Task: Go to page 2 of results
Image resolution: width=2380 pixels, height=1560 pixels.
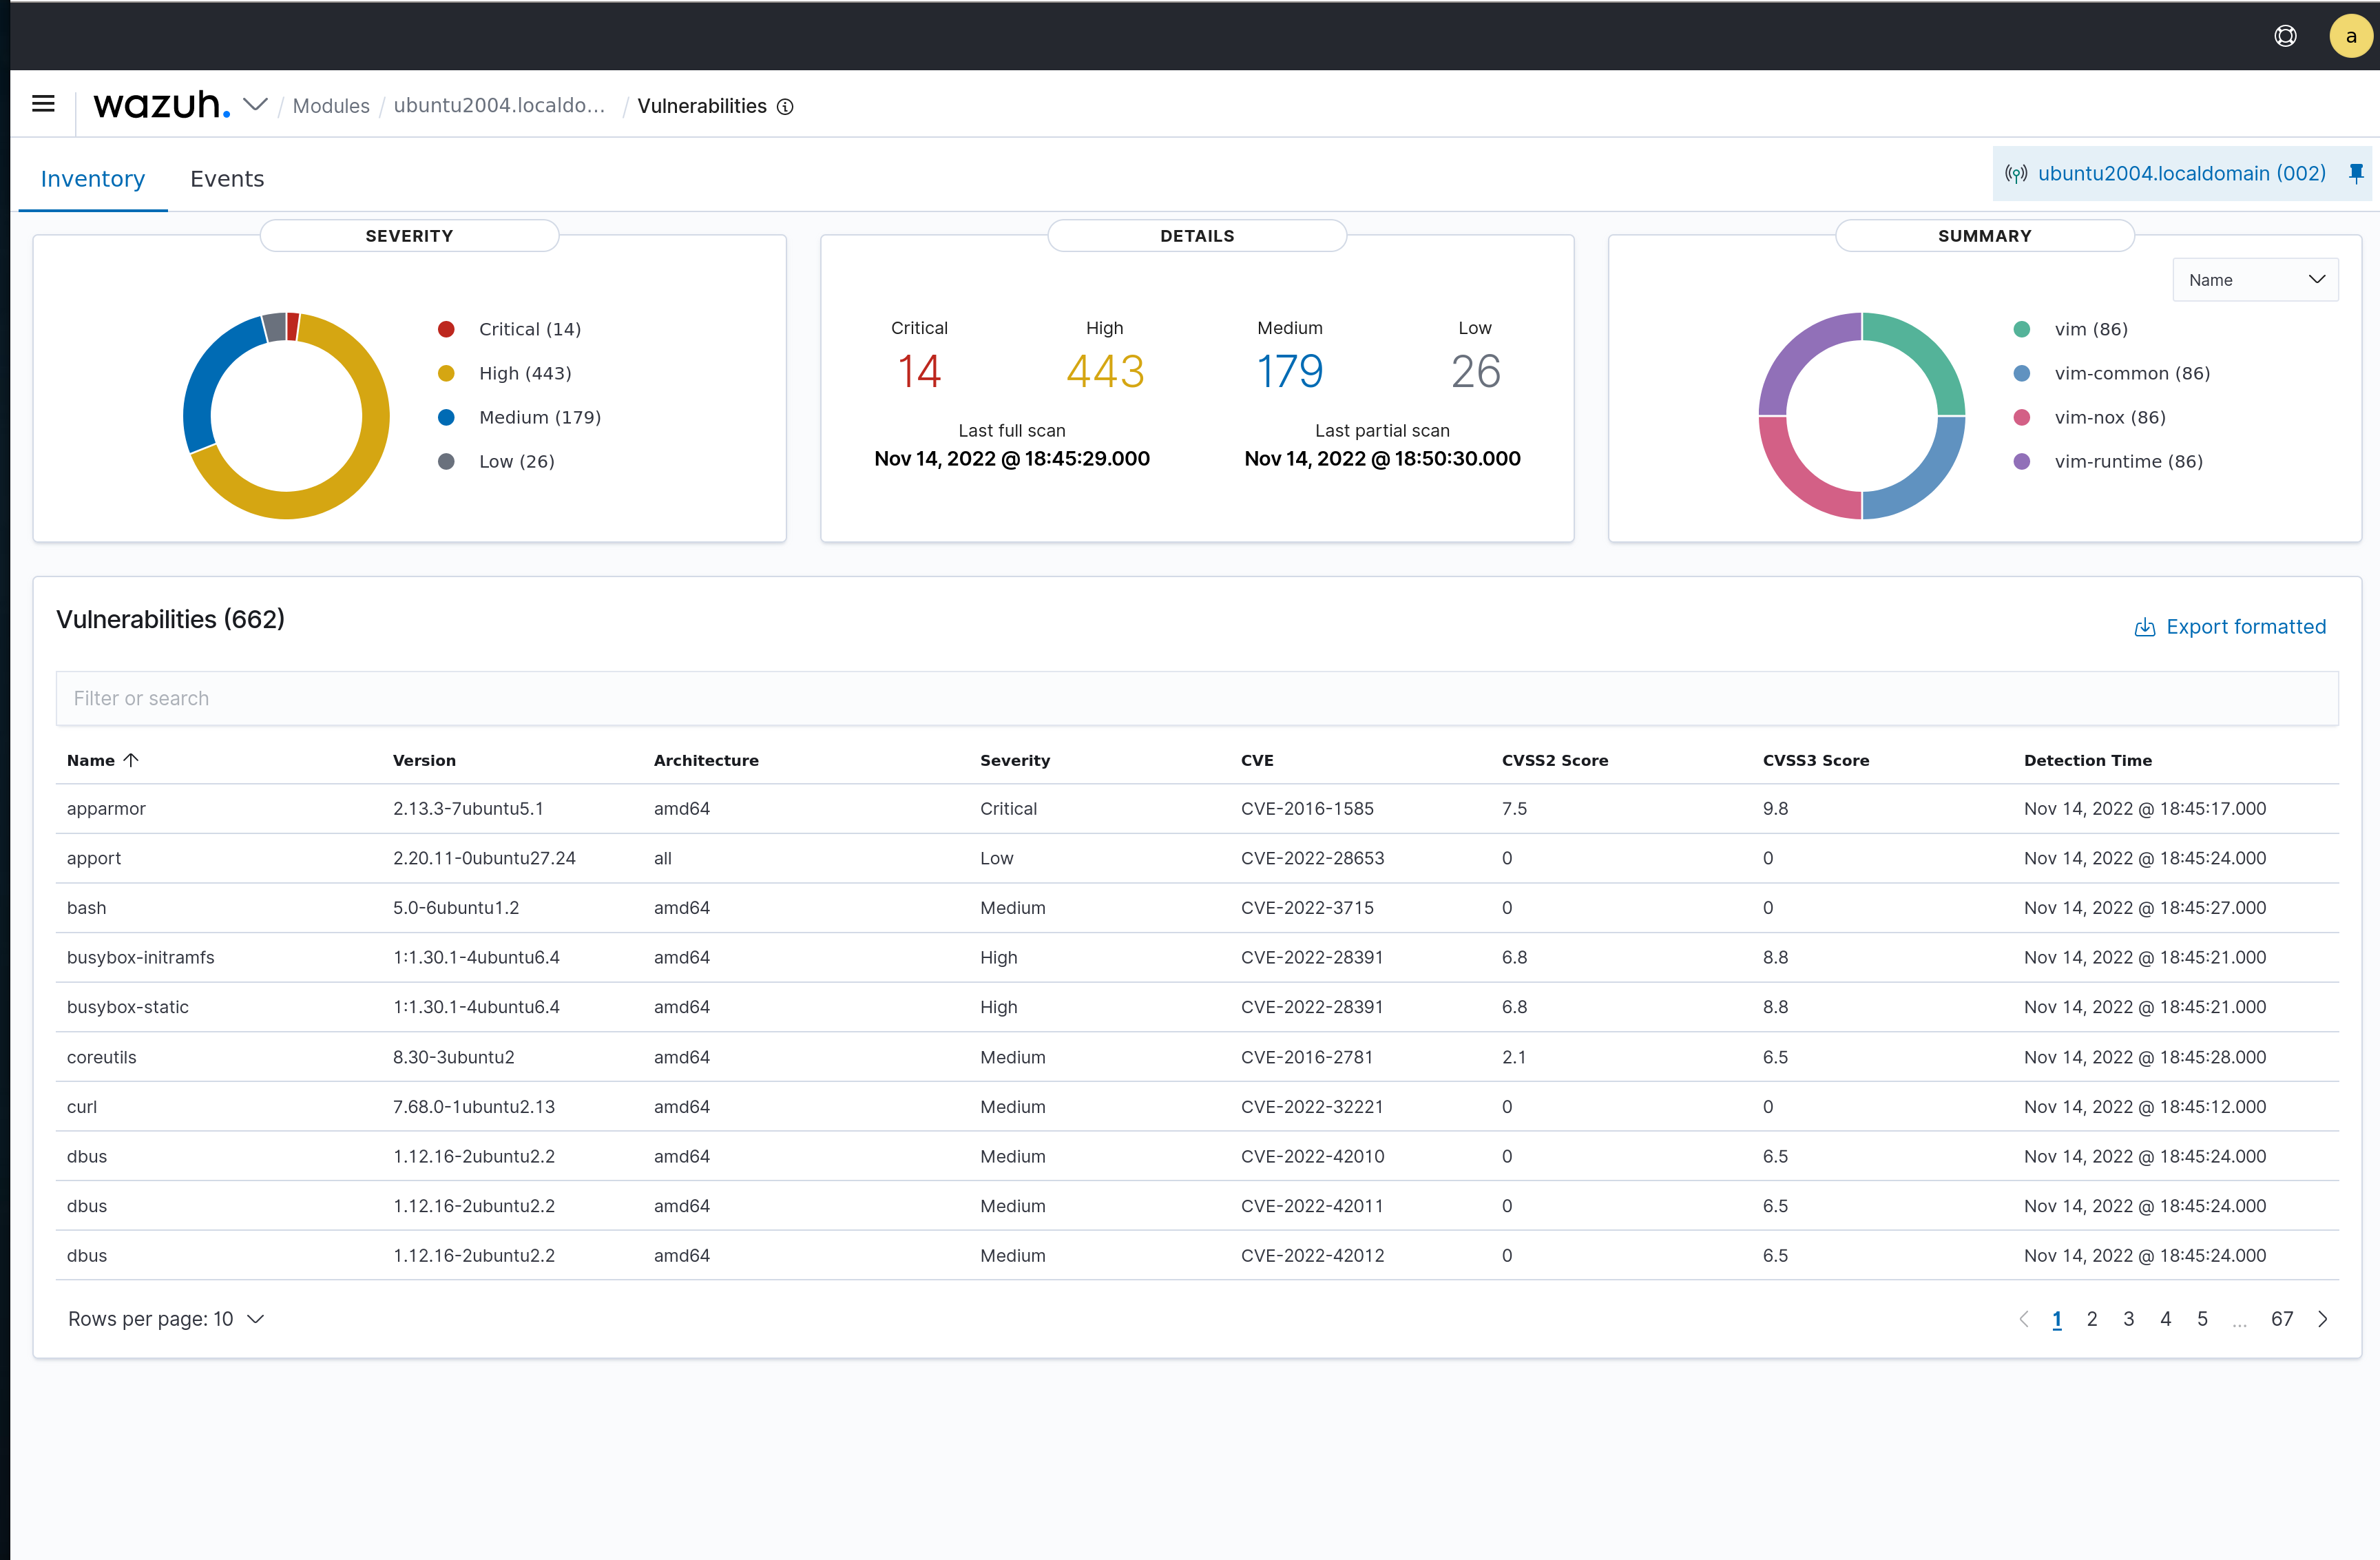Action: pyautogui.click(x=2092, y=1319)
